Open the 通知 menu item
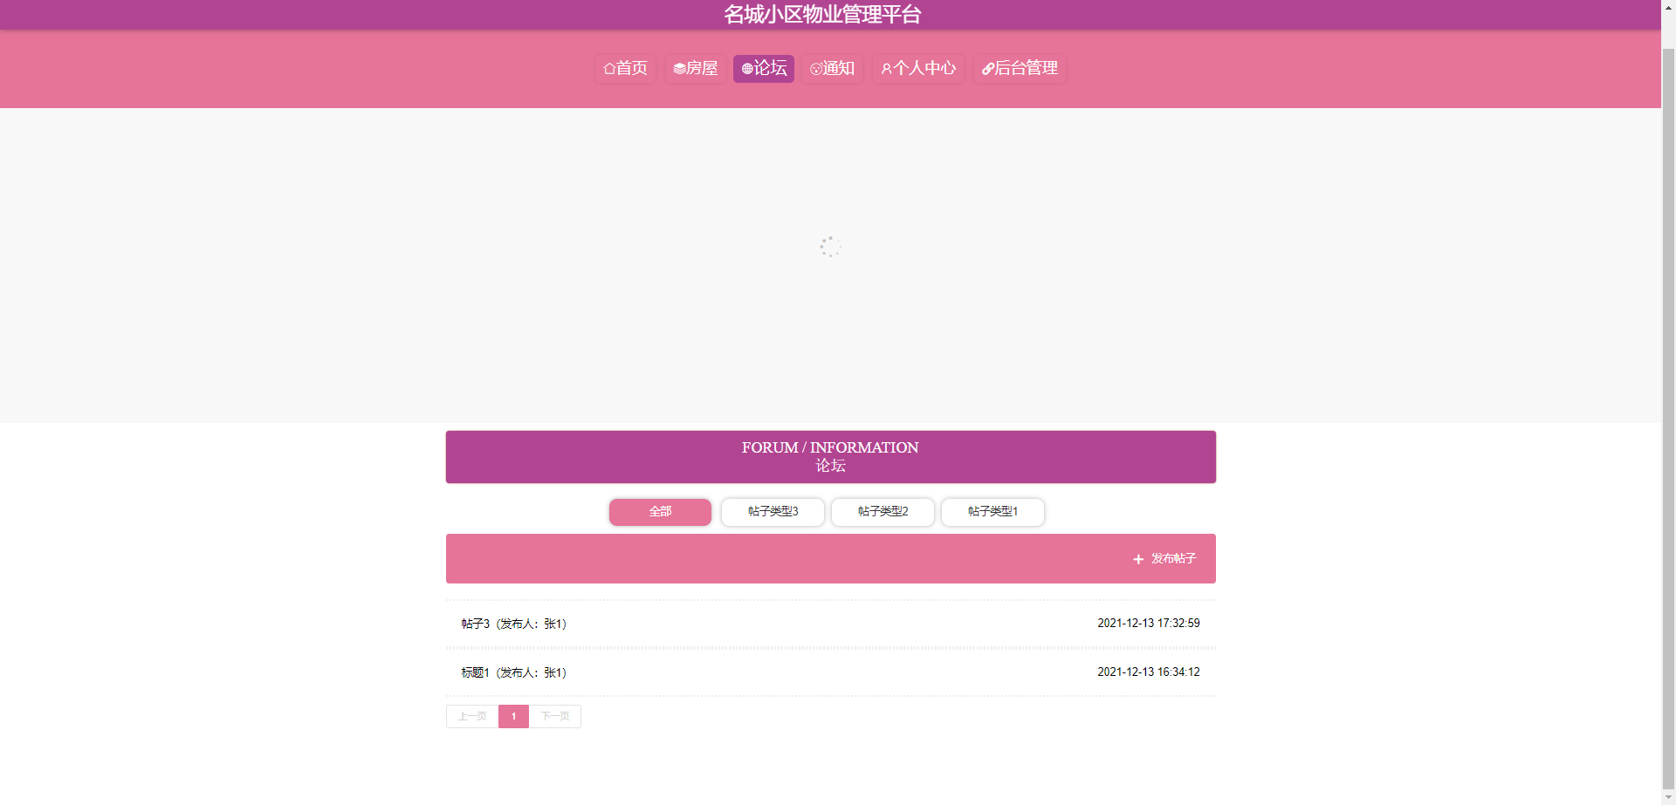The height and width of the screenshot is (805, 1676). click(832, 68)
